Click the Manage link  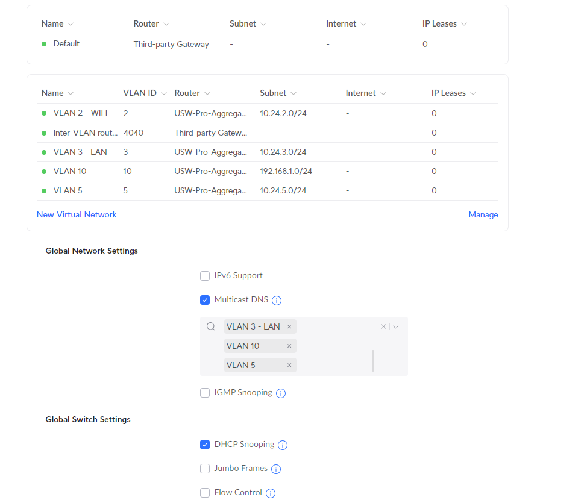483,214
